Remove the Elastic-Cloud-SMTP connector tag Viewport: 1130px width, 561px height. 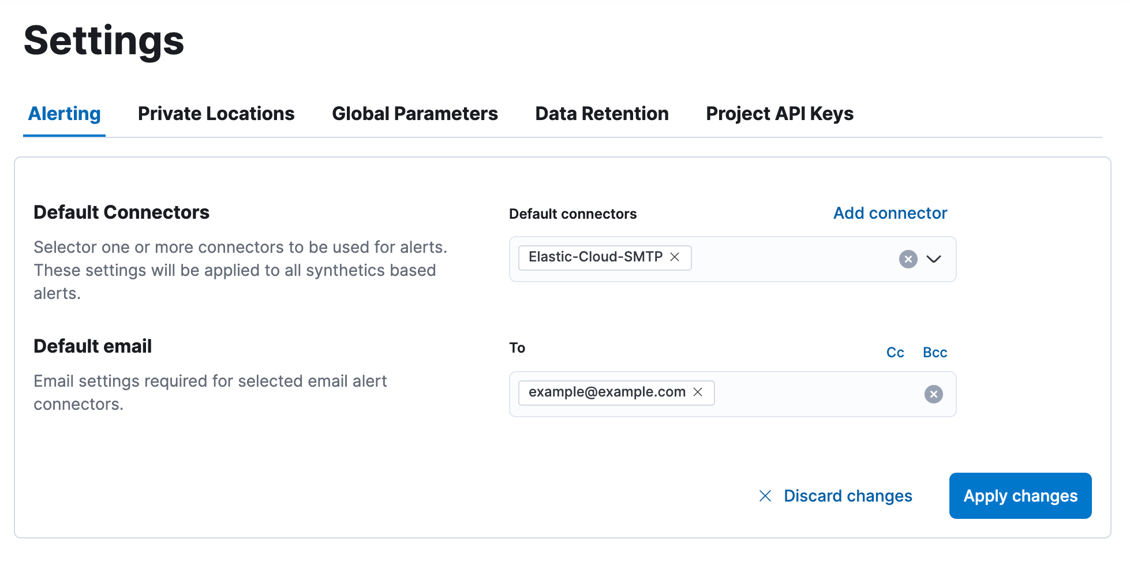675,257
